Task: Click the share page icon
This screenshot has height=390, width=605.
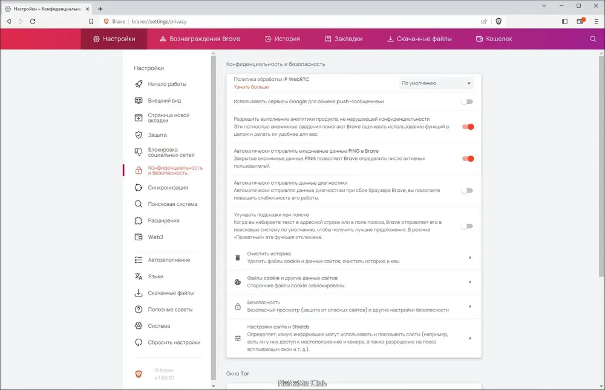Action: (484, 22)
